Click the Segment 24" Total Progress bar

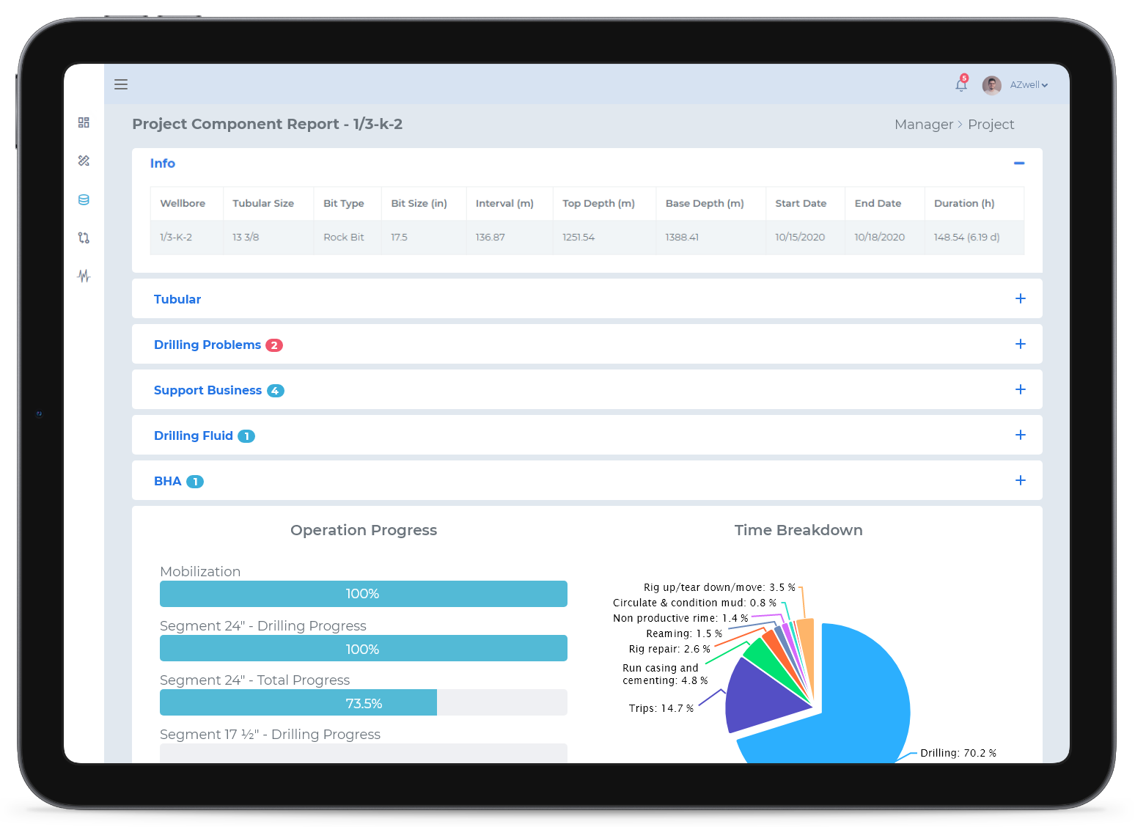coord(363,702)
